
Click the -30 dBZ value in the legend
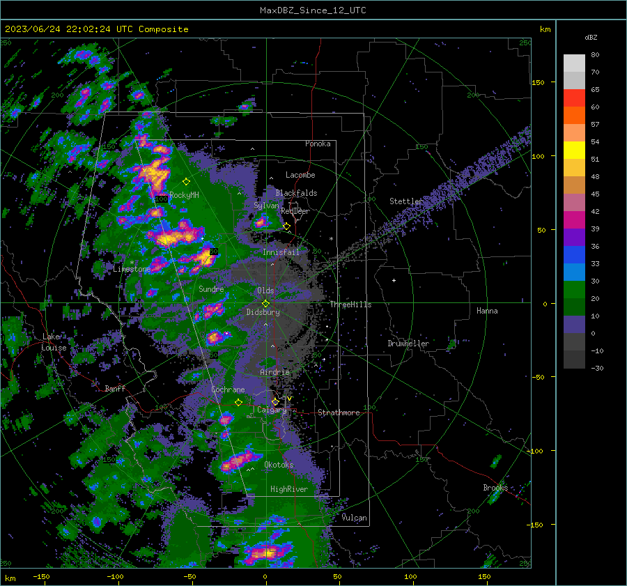click(597, 368)
